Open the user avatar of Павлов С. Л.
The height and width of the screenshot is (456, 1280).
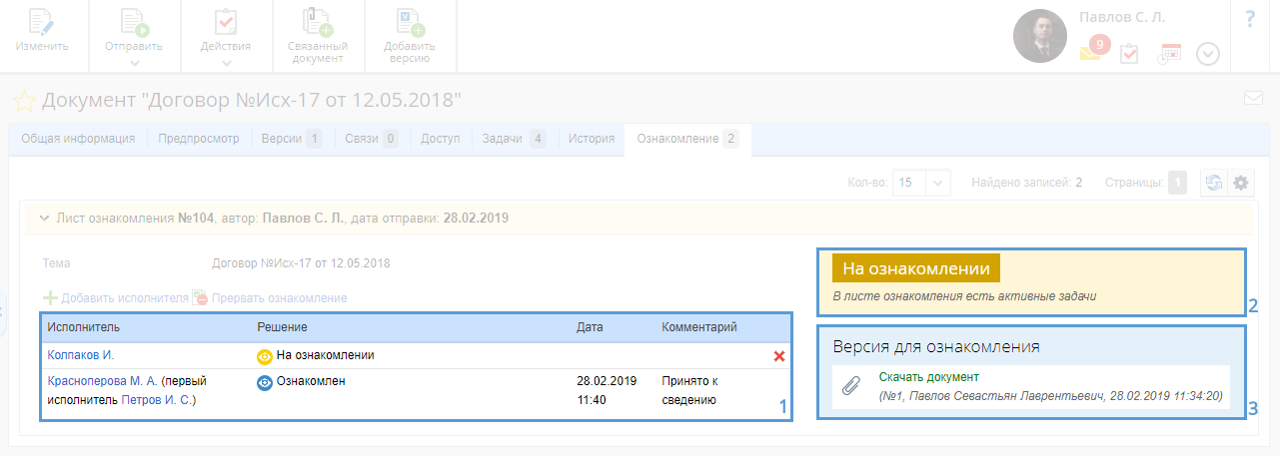coord(1040,36)
